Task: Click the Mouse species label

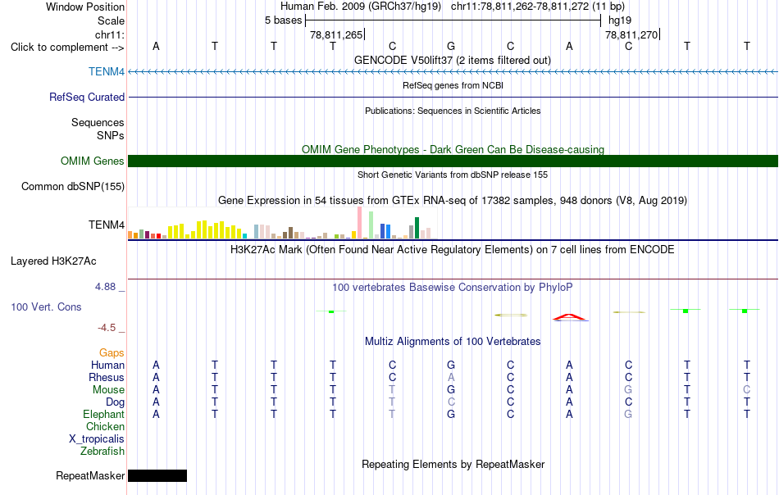Action: (108, 390)
